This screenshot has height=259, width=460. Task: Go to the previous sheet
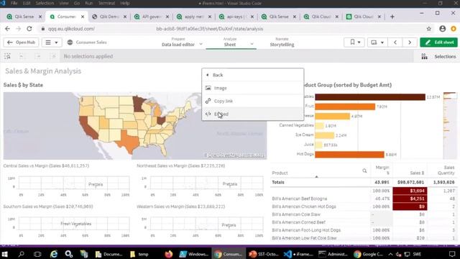pyautogui.click(x=395, y=42)
